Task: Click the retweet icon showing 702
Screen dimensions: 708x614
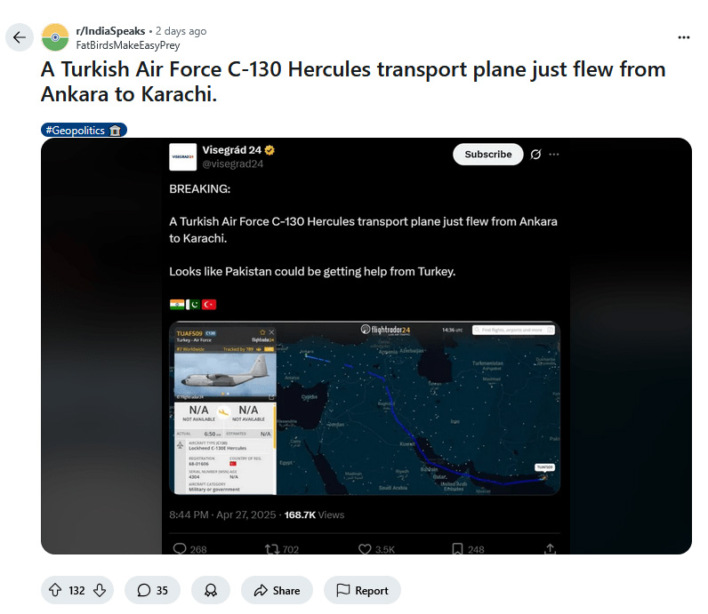Action: pos(272,549)
